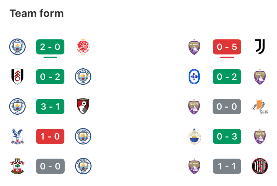Image resolution: width=277 pixels, height=186 pixels.
Task: Click the AFC Bournemouth badge
Action: point(83,106)
